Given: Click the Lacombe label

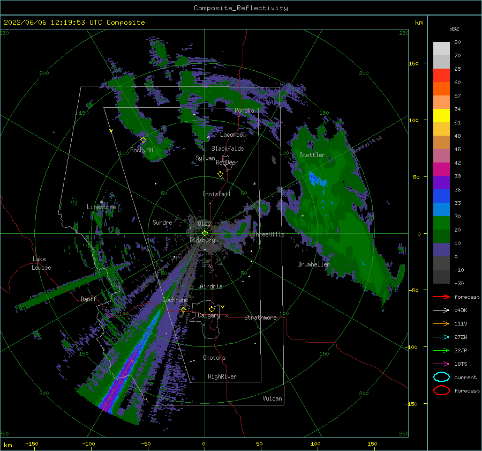Looking at the screenshot, I should point(231,135).
